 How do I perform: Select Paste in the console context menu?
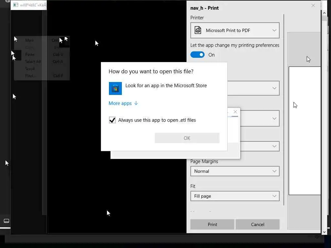[x=30, y=54]
